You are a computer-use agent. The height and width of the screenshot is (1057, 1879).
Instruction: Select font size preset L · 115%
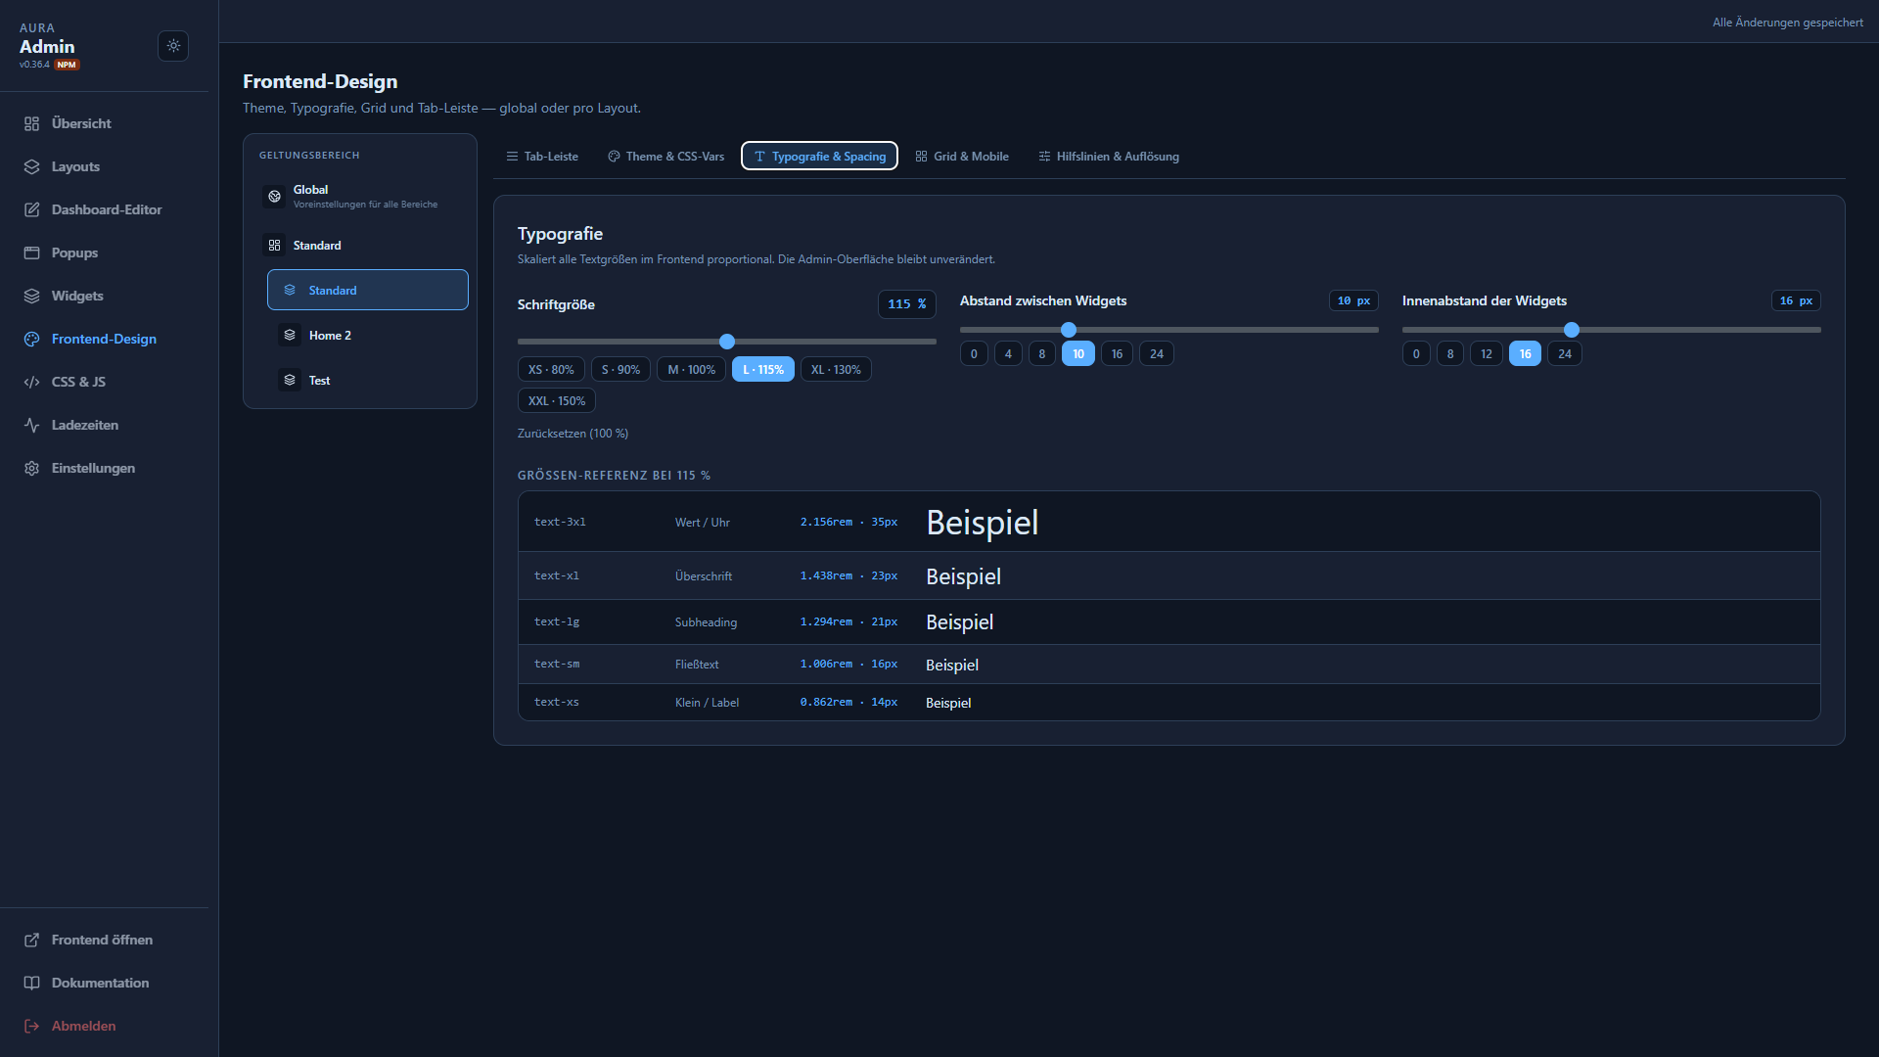pyautogui.click(x=763, y=369)
